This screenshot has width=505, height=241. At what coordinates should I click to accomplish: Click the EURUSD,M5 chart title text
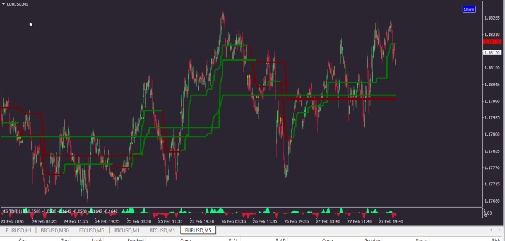pos(18,4)
